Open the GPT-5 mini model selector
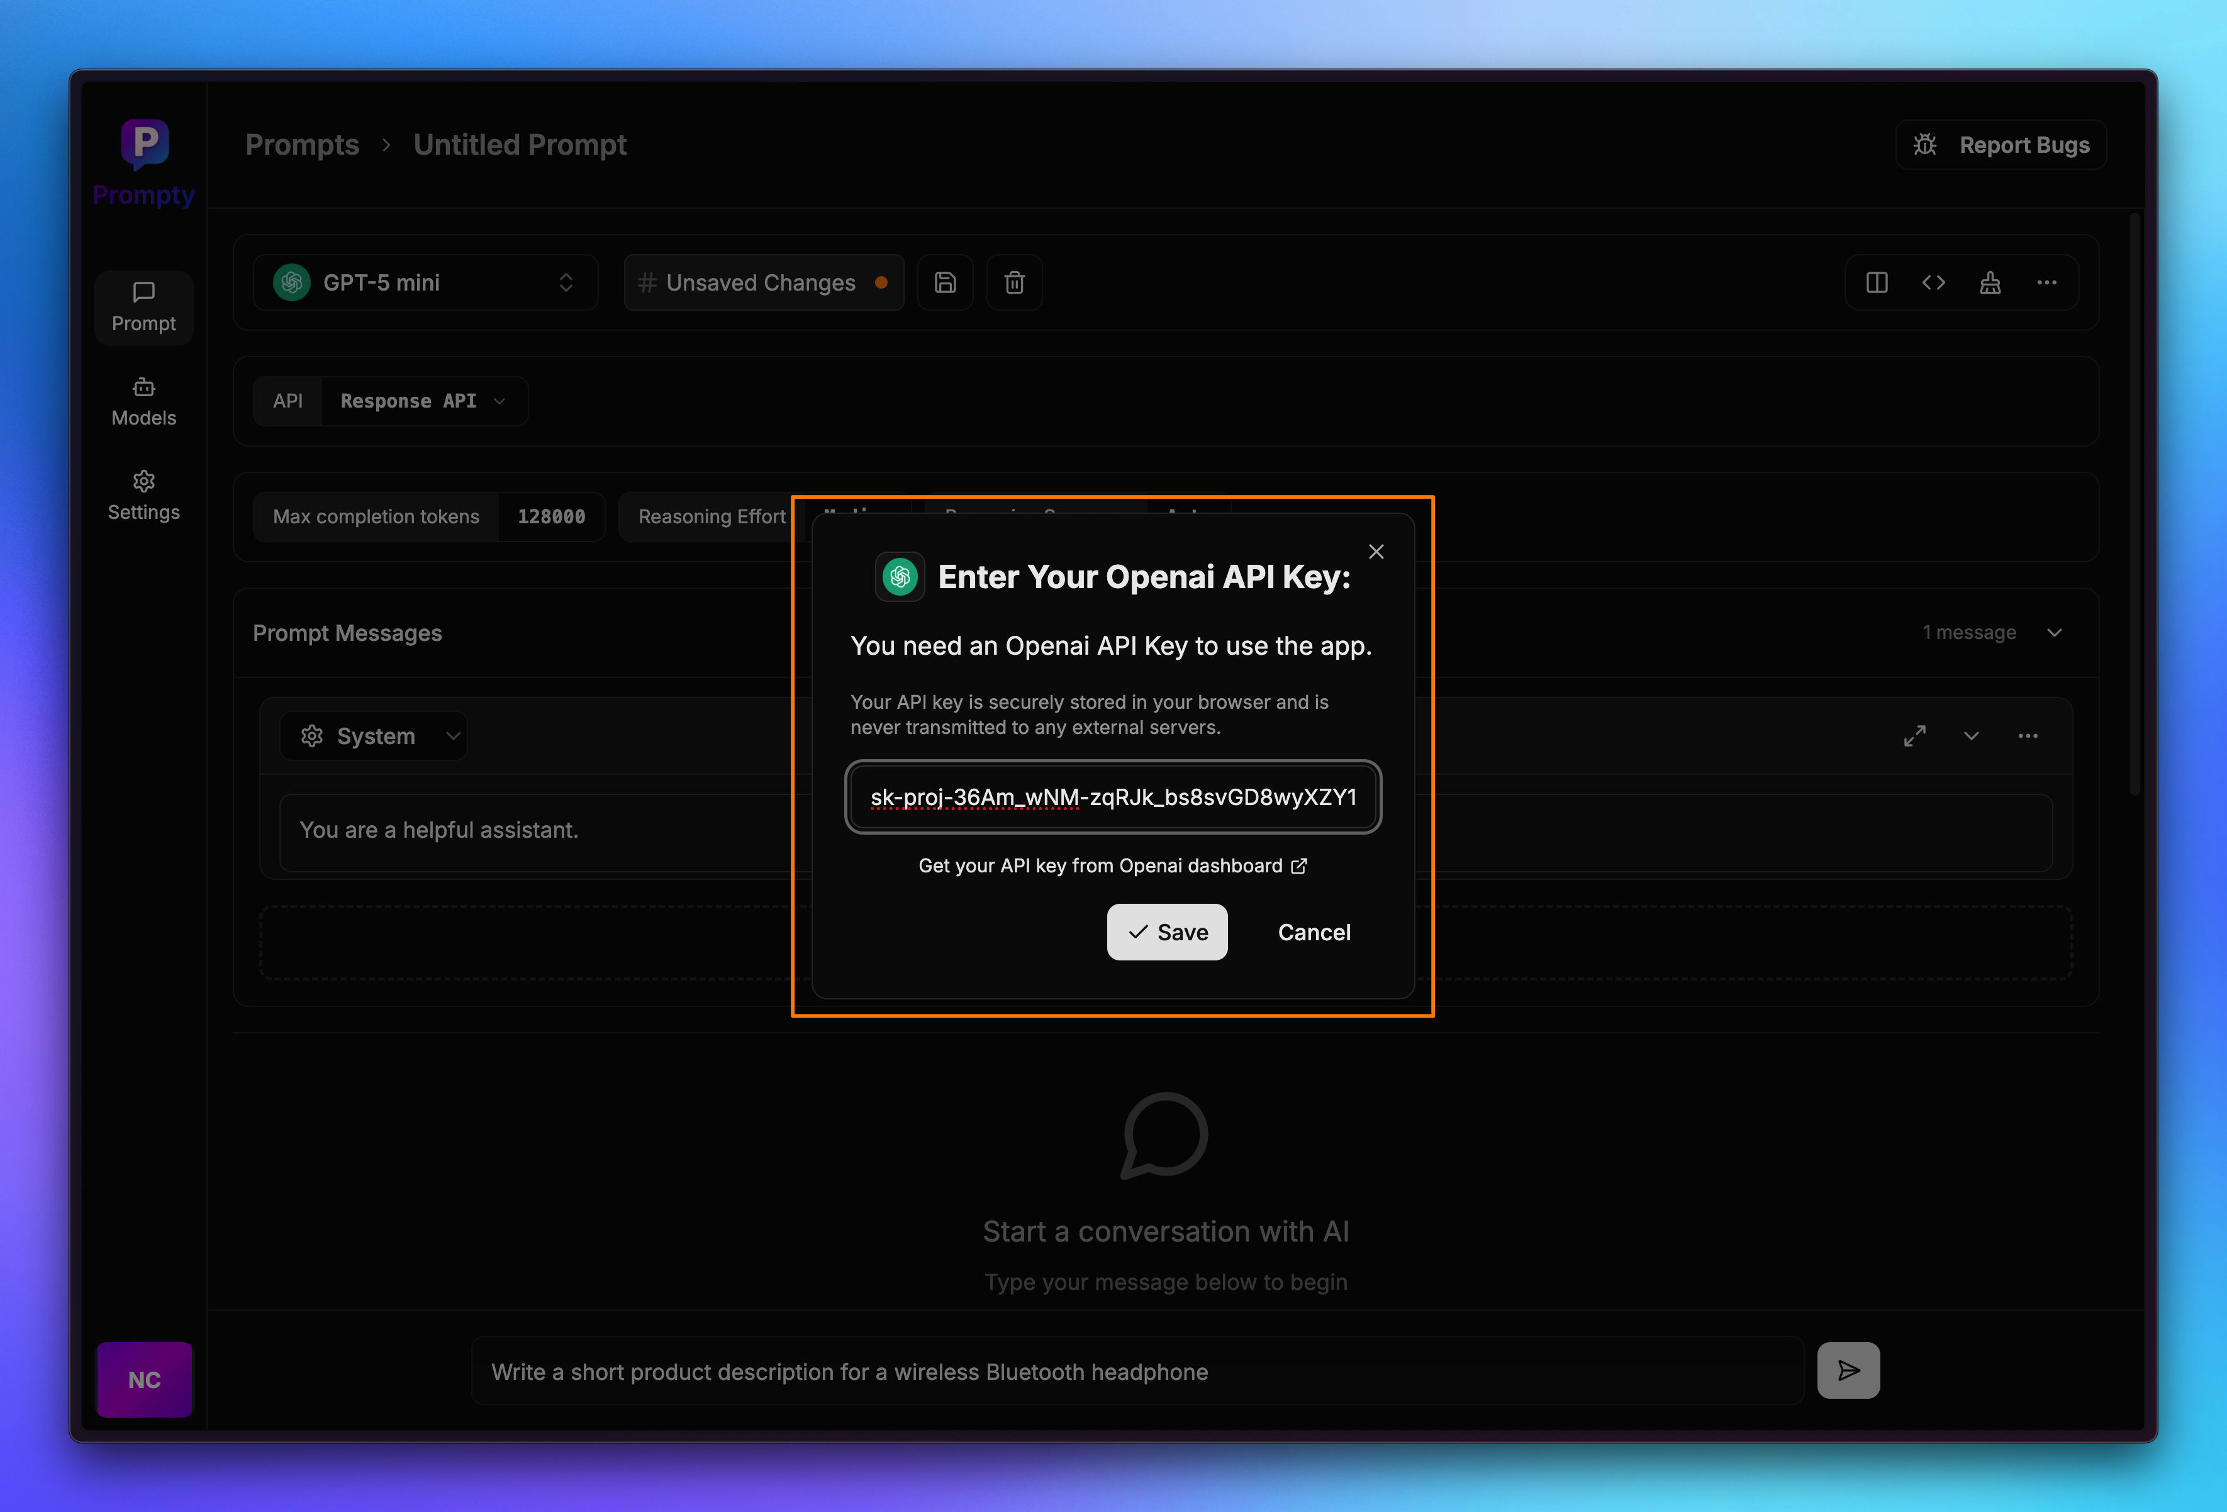2227x1512 pixels. 425,282
